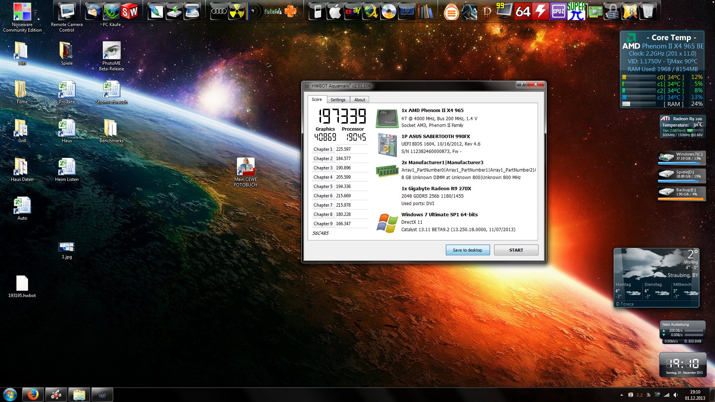The image size is (715, 402).
Task: Select the 193195.hwbot file on desktop
Action: pyautogui.click(x=22, y=286)
